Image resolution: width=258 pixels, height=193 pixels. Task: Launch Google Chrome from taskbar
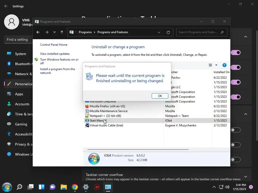pyautogui.click(x=75, y=187)
